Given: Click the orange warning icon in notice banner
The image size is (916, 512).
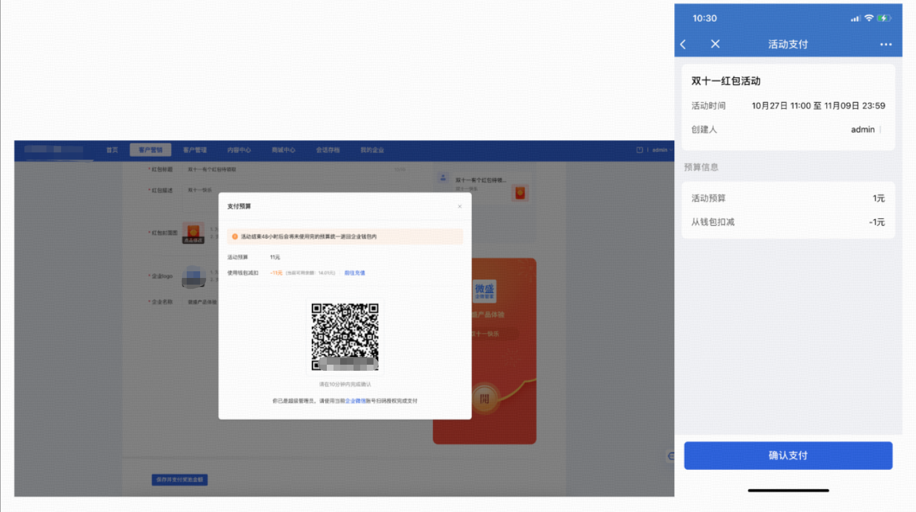Looking at the screenshot, I should 235,237.
